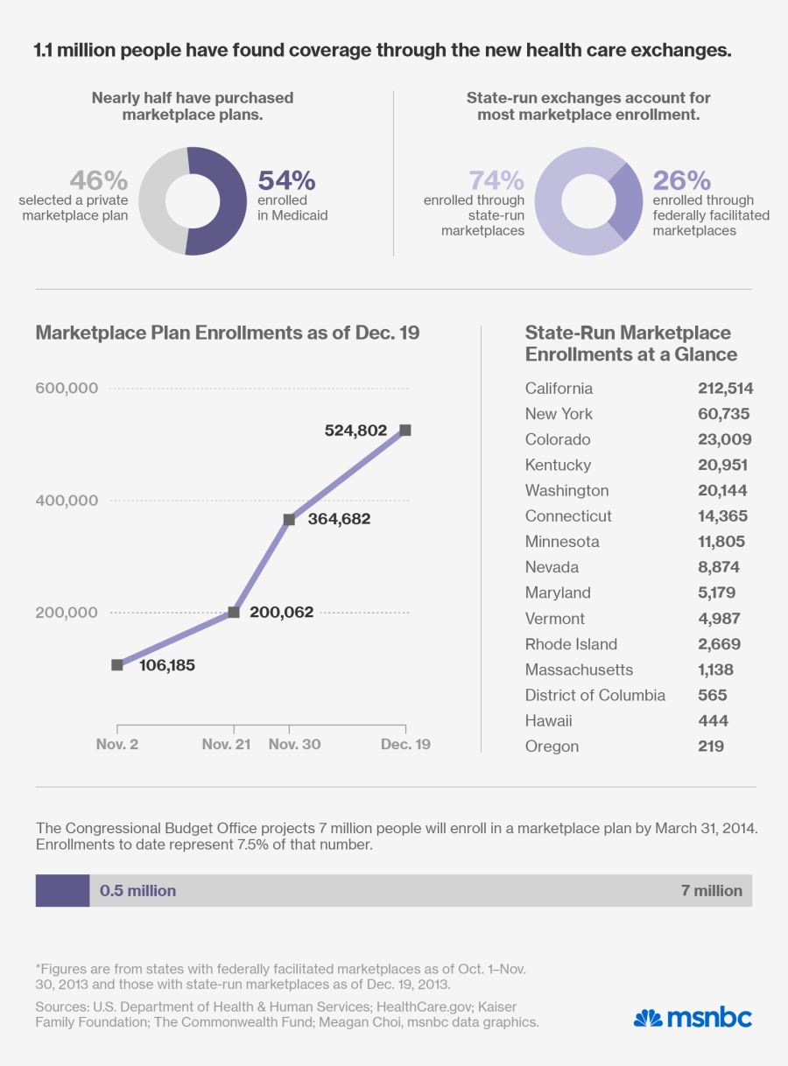Screen dimensions: 788x1066
Task: Select the California enrollment row
Action: (x=638, y=389)
